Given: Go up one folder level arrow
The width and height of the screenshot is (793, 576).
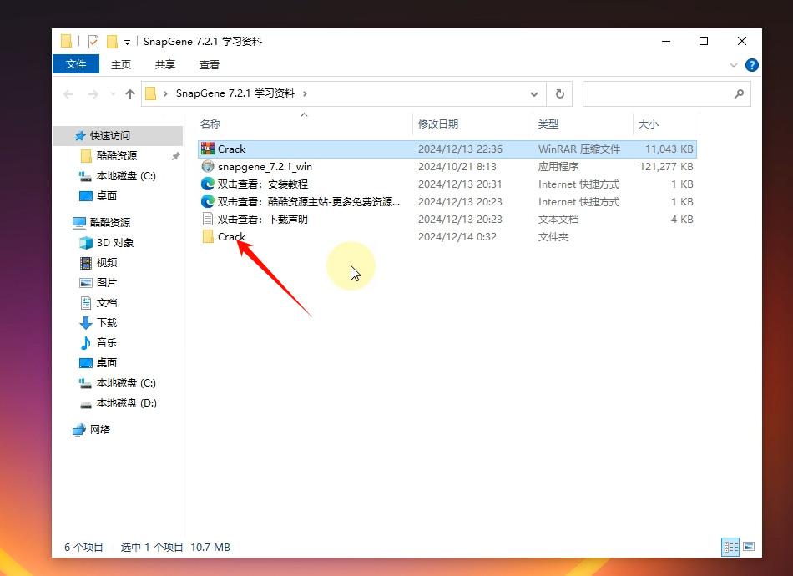Looking at the screenshot, I should click(x=130, y=94).
